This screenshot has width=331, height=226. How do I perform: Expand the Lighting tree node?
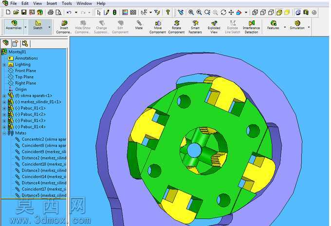4,65
